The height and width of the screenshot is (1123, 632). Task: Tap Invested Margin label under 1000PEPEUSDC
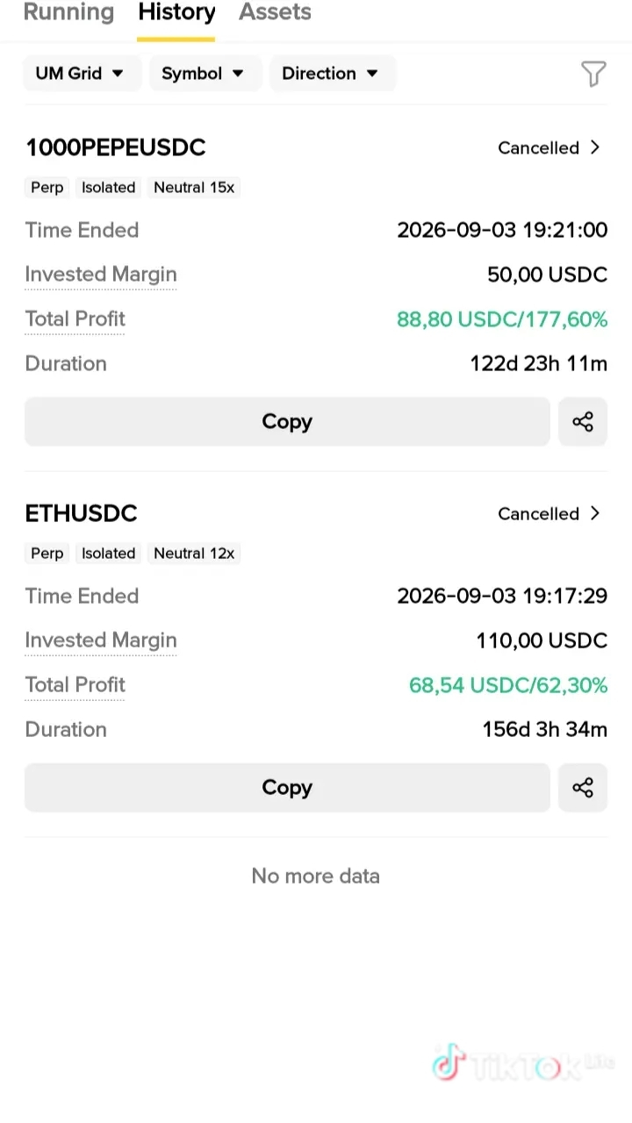(x=101, y=275)
